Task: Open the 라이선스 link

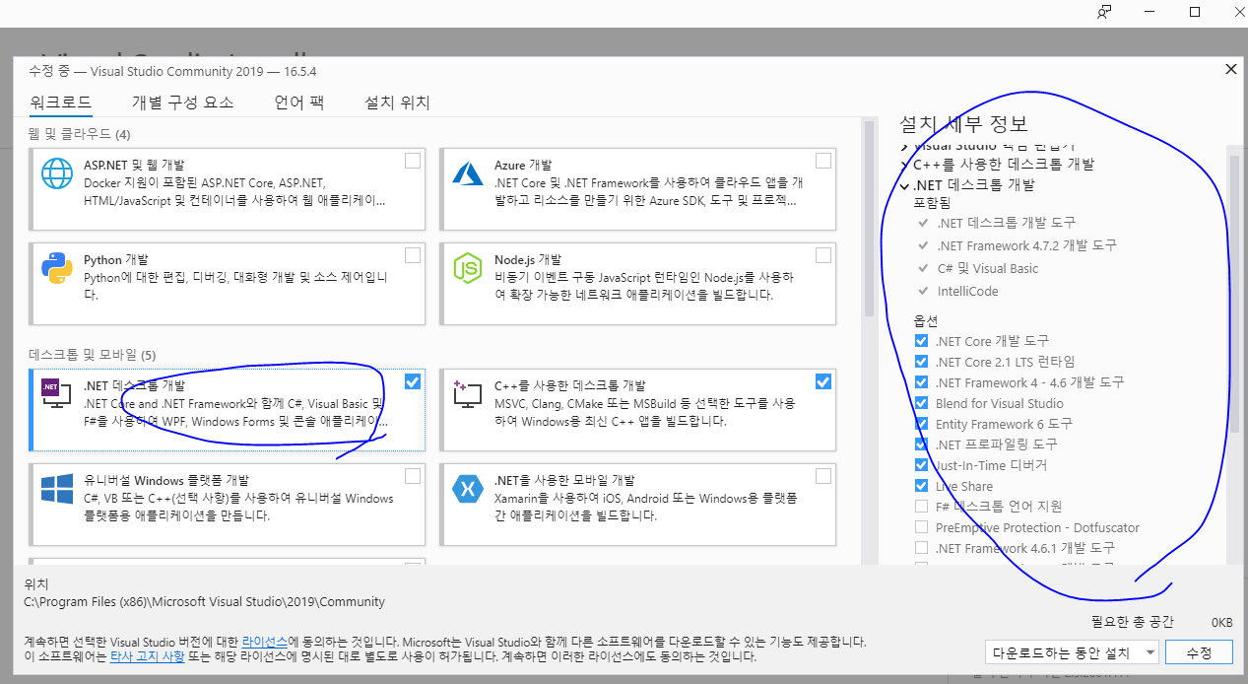Action: pos(266,642)
